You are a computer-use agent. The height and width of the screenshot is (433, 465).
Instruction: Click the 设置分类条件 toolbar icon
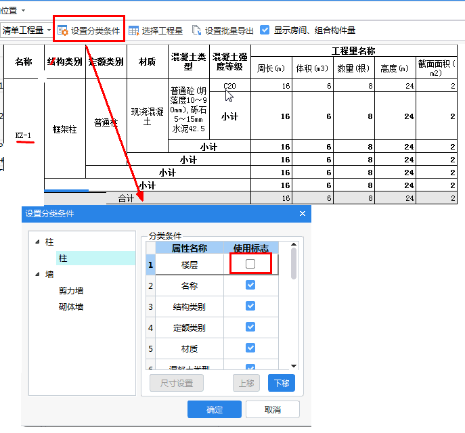click(63, 30)
